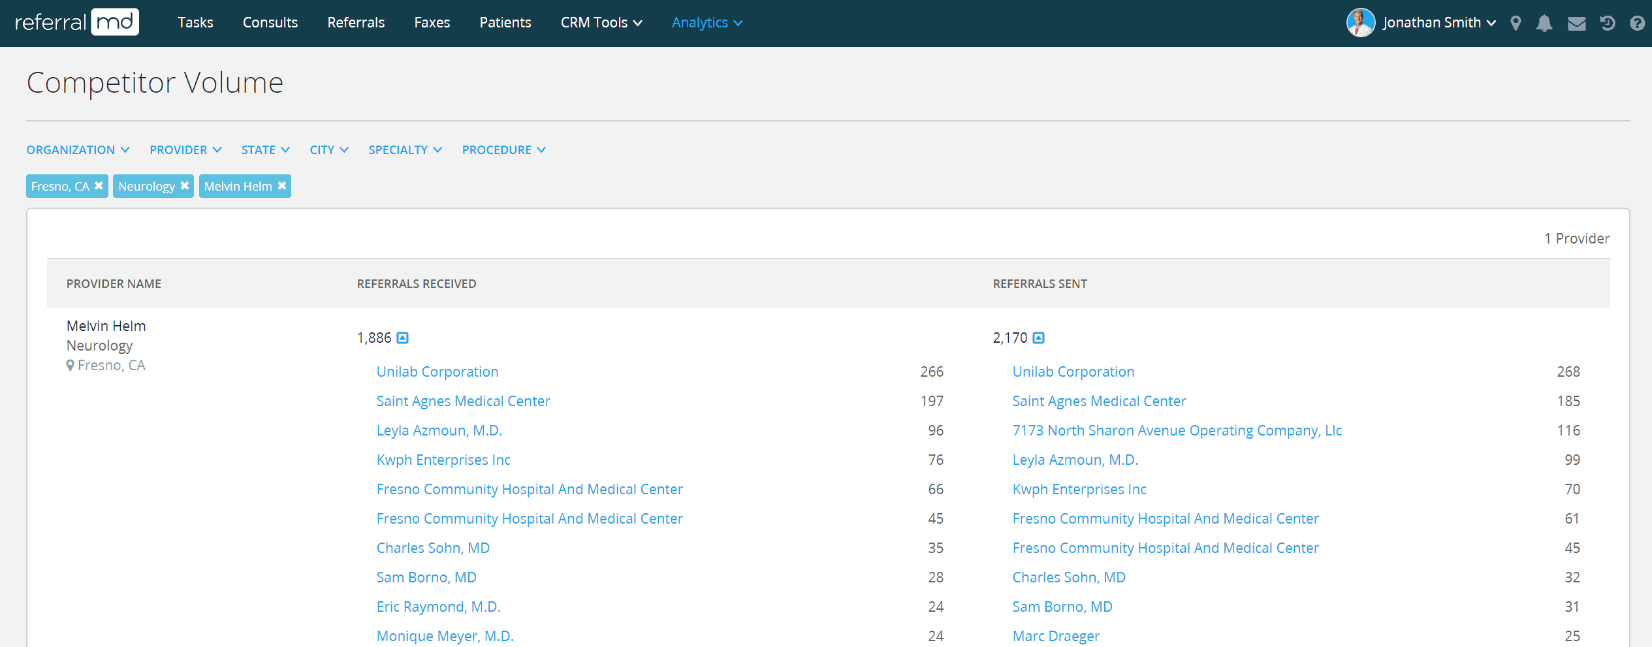Remove the Melvin Helm filter tag
This screenshot has height=647, width=1652.
click(x=282, y=185)
